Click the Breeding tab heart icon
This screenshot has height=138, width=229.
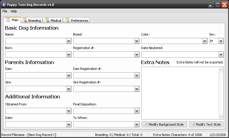click(x=24, y=20)
